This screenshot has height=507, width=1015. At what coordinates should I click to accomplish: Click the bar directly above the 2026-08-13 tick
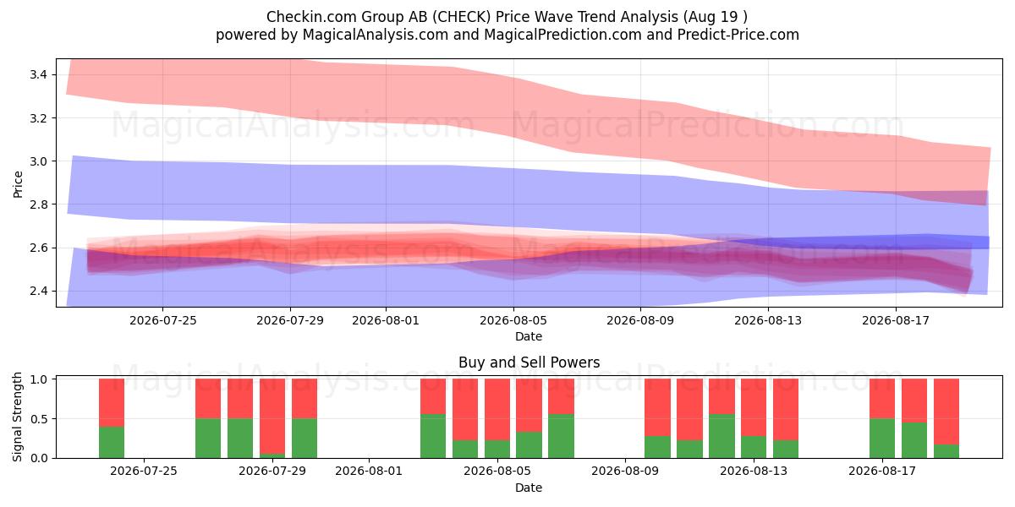754,418
